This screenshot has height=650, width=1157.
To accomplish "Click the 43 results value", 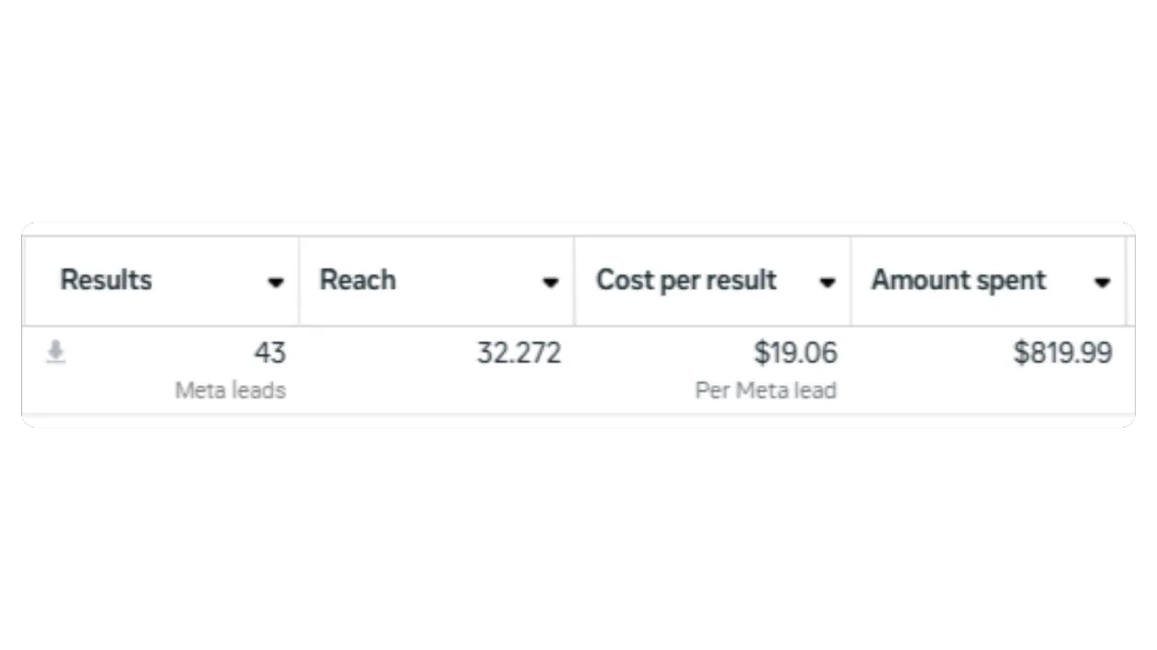I will (270, 353).
